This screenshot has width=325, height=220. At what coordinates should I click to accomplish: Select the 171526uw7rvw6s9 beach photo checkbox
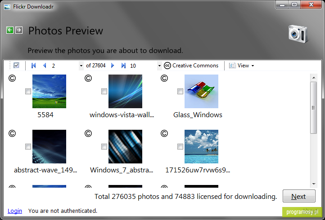click(180, 147)
